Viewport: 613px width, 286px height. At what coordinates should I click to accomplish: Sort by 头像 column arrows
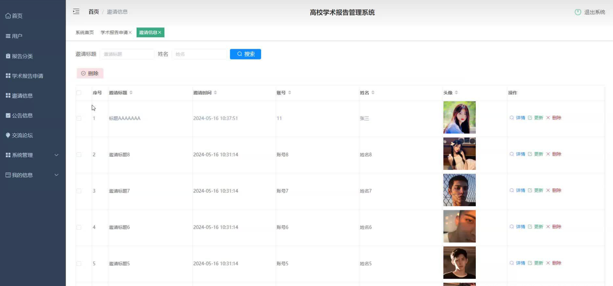click(456, 93)
